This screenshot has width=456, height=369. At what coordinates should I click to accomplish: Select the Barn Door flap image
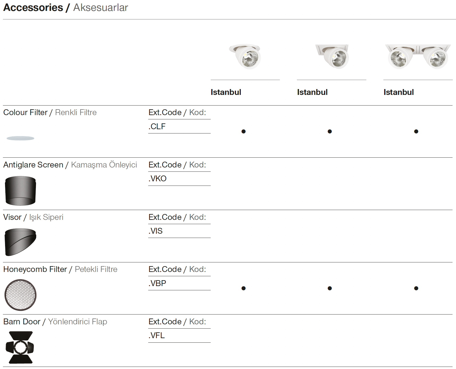[20, 347]
